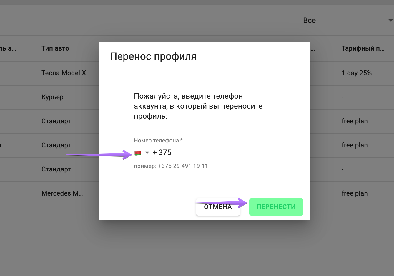Image resolution: width=394 pixels, height=276 pixels.
Task: Open the Belarus flag country selector
Action: click(x=138, y=153)
